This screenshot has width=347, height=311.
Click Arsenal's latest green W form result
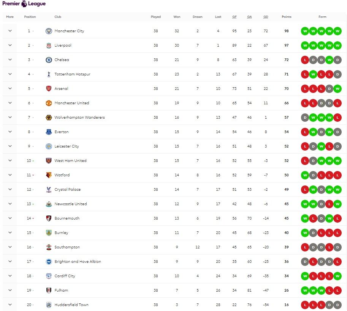click(x=337, y=89)
